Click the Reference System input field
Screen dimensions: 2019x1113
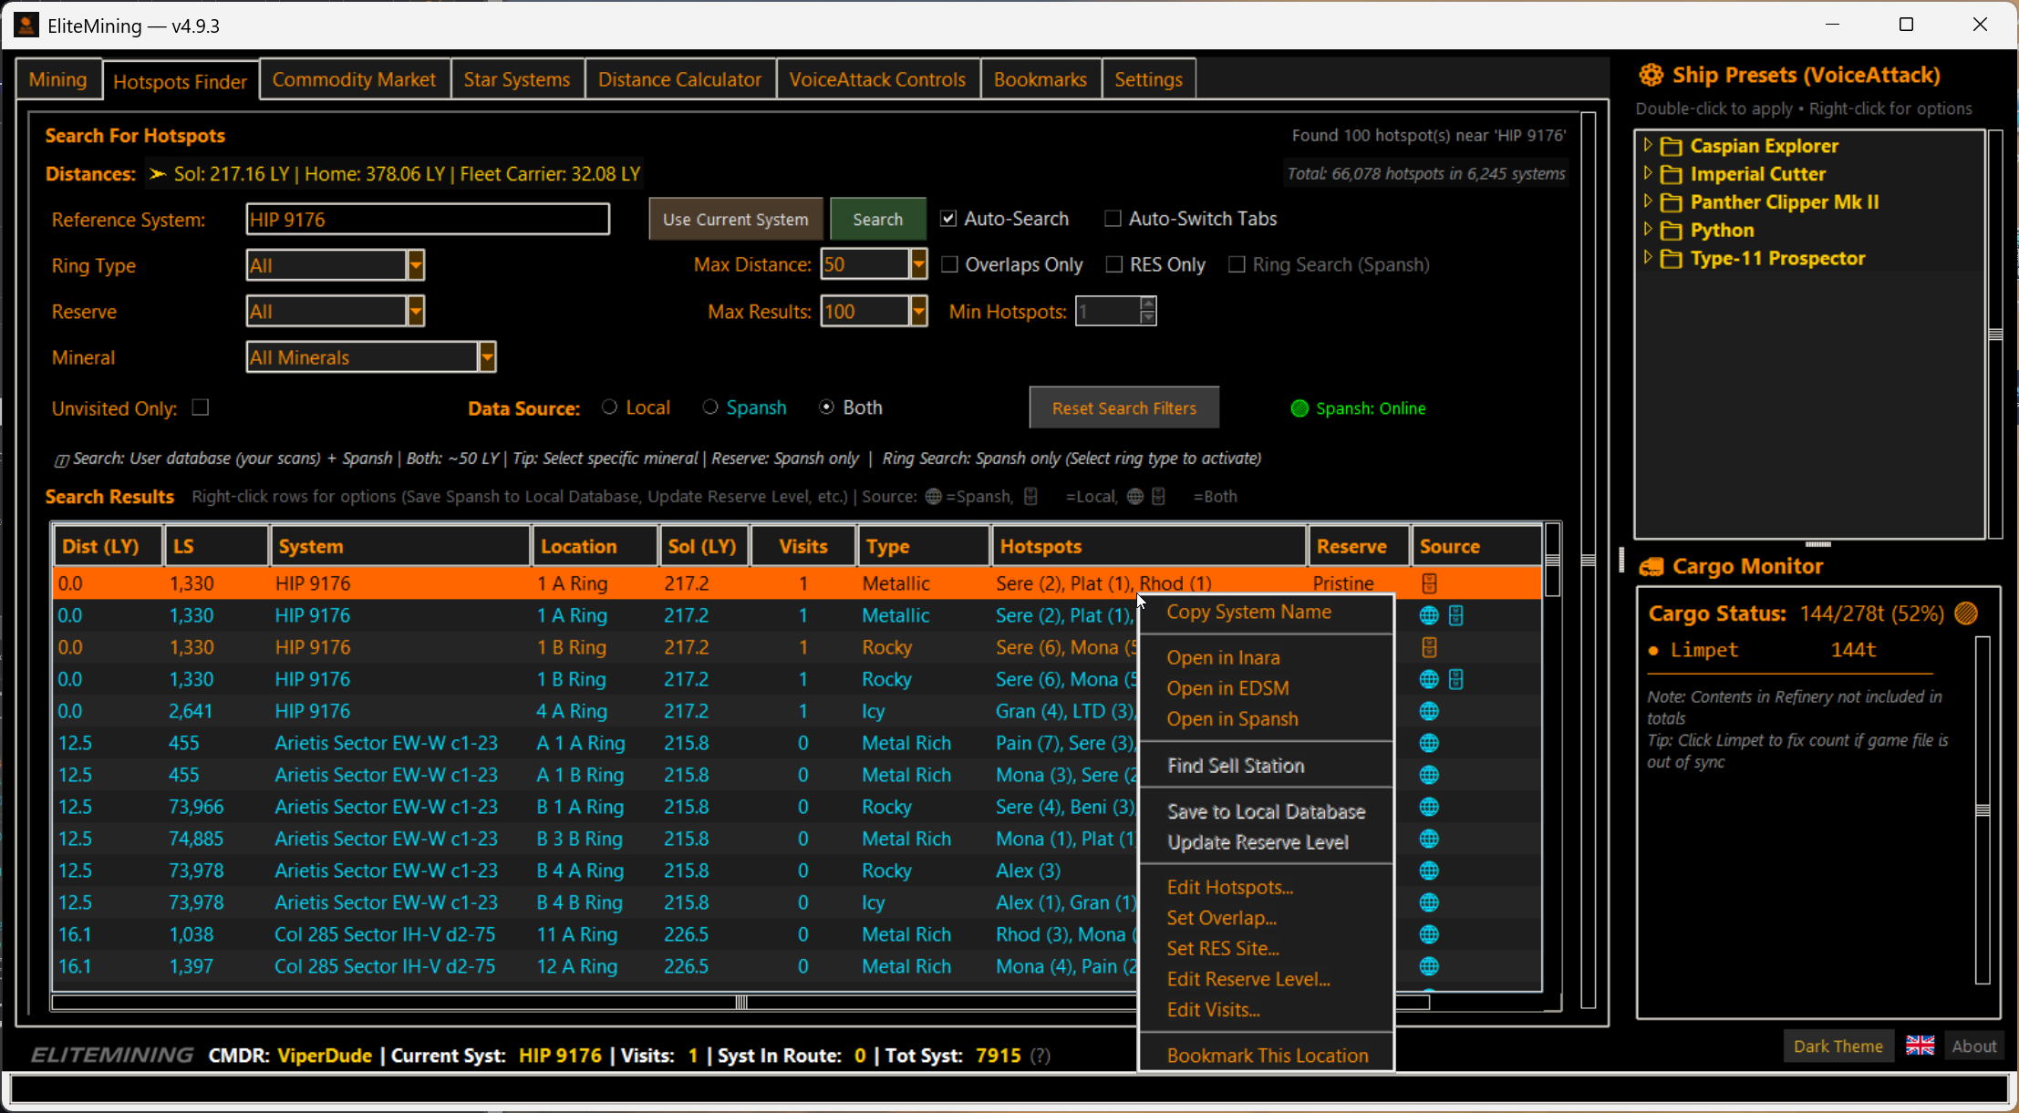[427, 219]
